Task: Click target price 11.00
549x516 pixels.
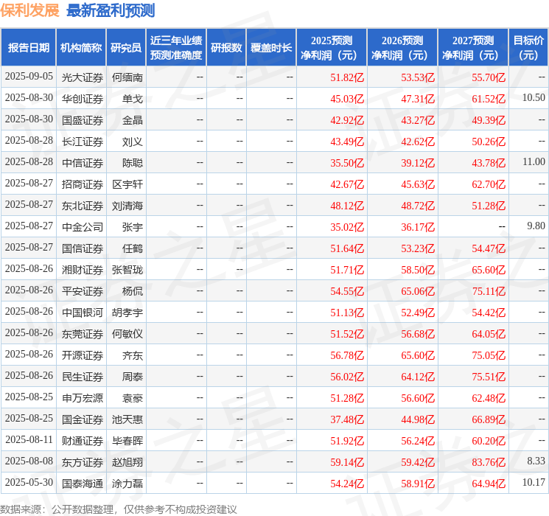Action: coord(534,161)
